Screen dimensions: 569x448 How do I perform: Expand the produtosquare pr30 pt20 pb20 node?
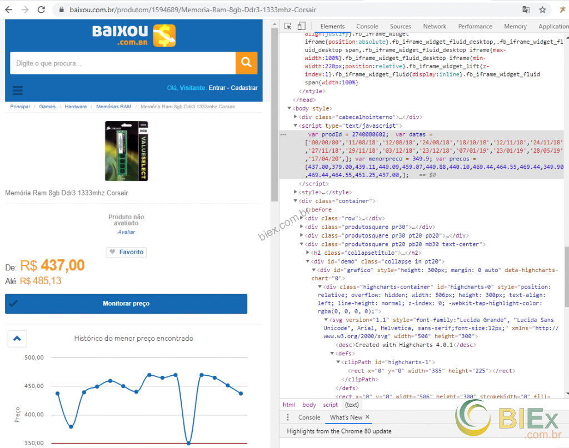[x=302, y=235]
